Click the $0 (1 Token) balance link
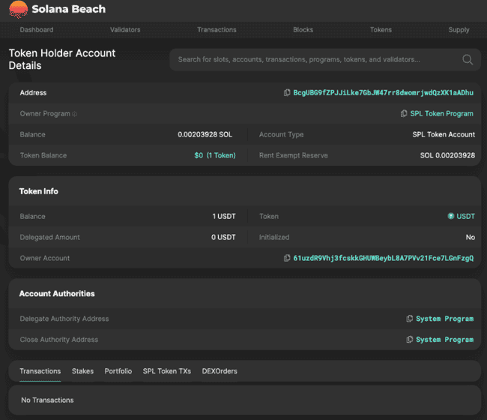This screenshot has height=420, width=487. pyautogui.click(x=215, y=155)
